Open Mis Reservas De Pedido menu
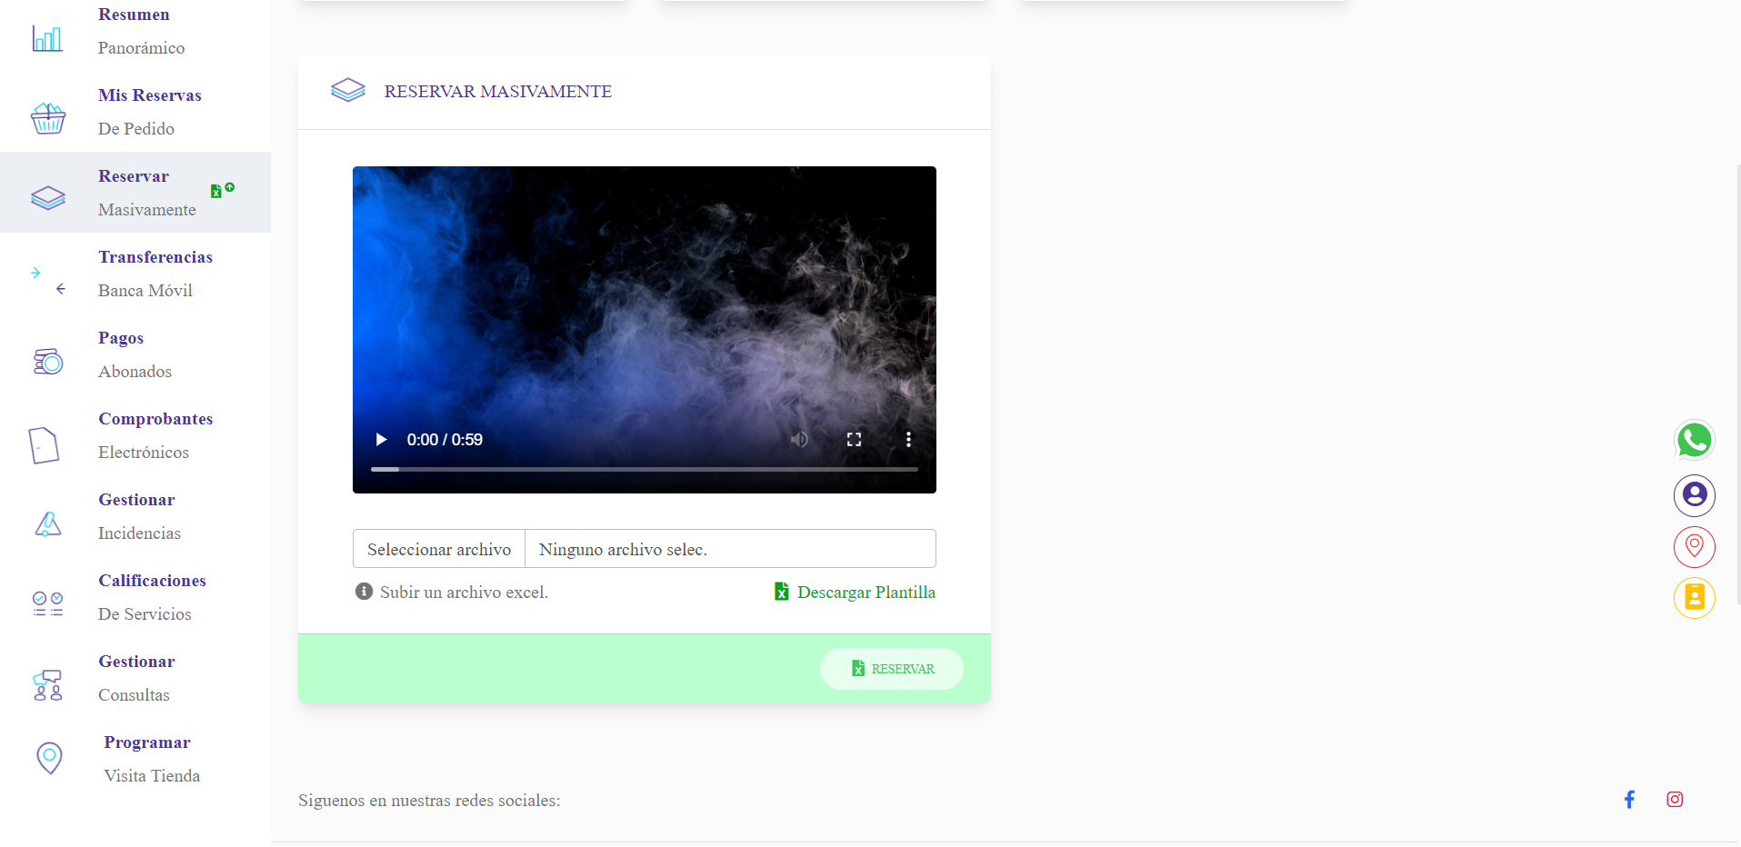The height and width of the screenshot is (847, 1741). click(149, 112)
